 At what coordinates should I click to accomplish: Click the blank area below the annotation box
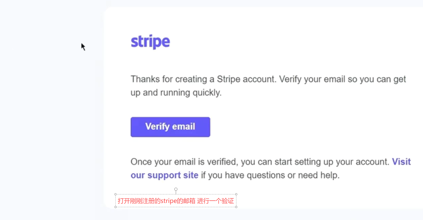(x=176, y=215)
